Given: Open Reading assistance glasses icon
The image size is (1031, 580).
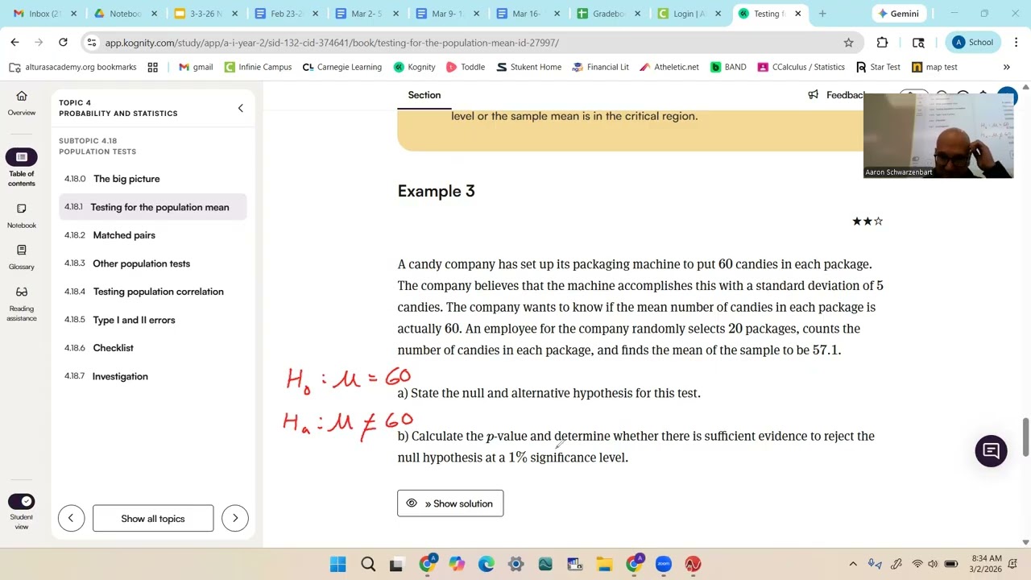Looking at the screenshot, I should 22,303.
